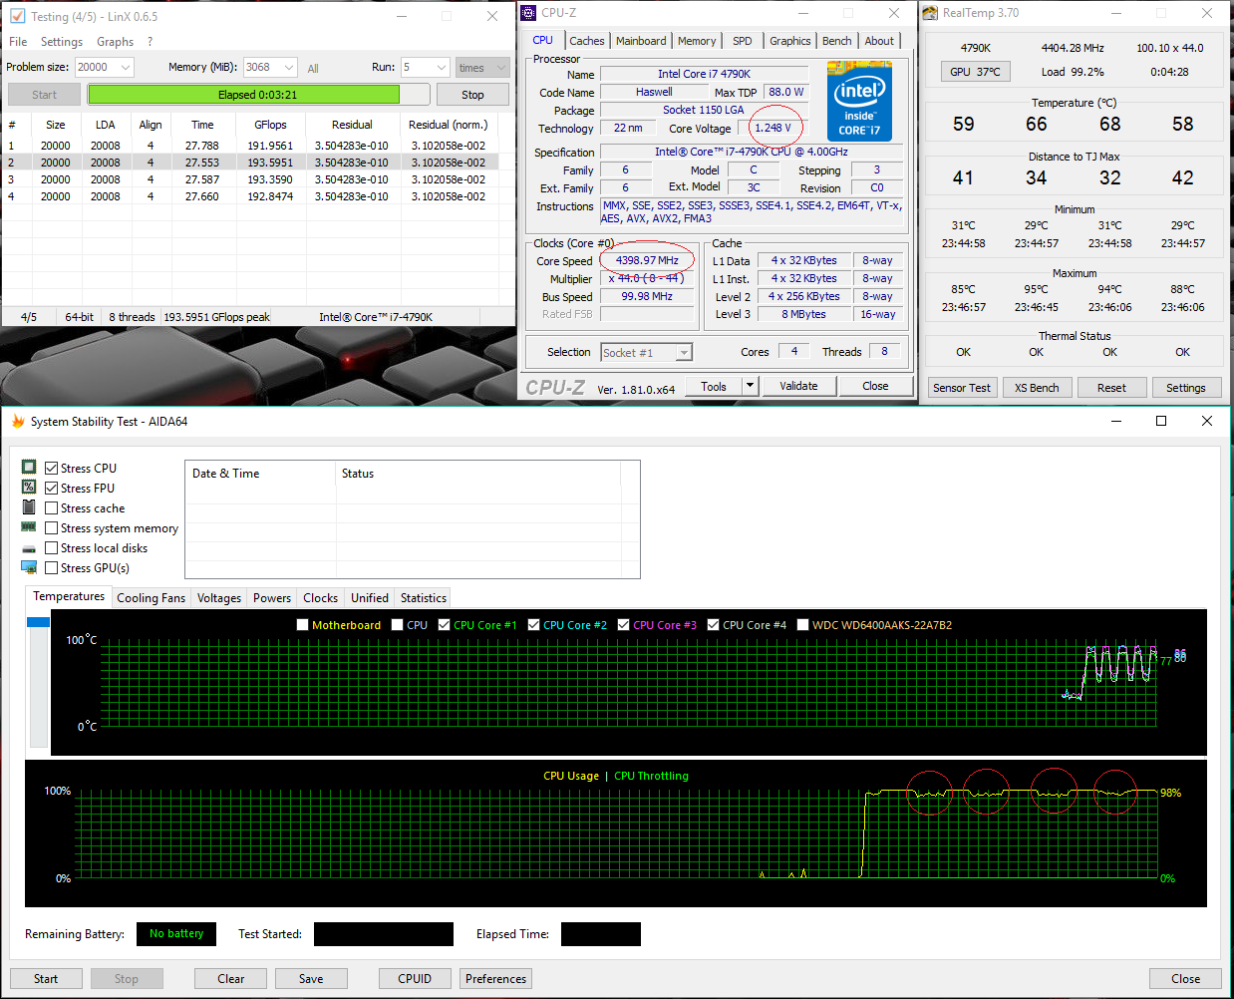
Task: Enable the Stress cache checkbox
Action: point(52,508)
